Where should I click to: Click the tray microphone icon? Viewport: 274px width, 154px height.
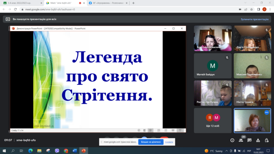tap(235, 151)
